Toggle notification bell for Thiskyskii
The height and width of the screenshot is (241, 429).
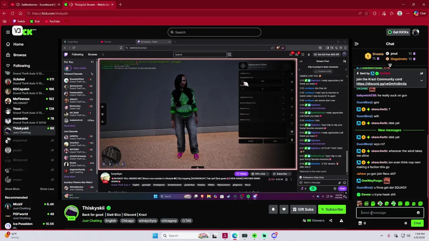pyautogui.click(x=273, y=210)
